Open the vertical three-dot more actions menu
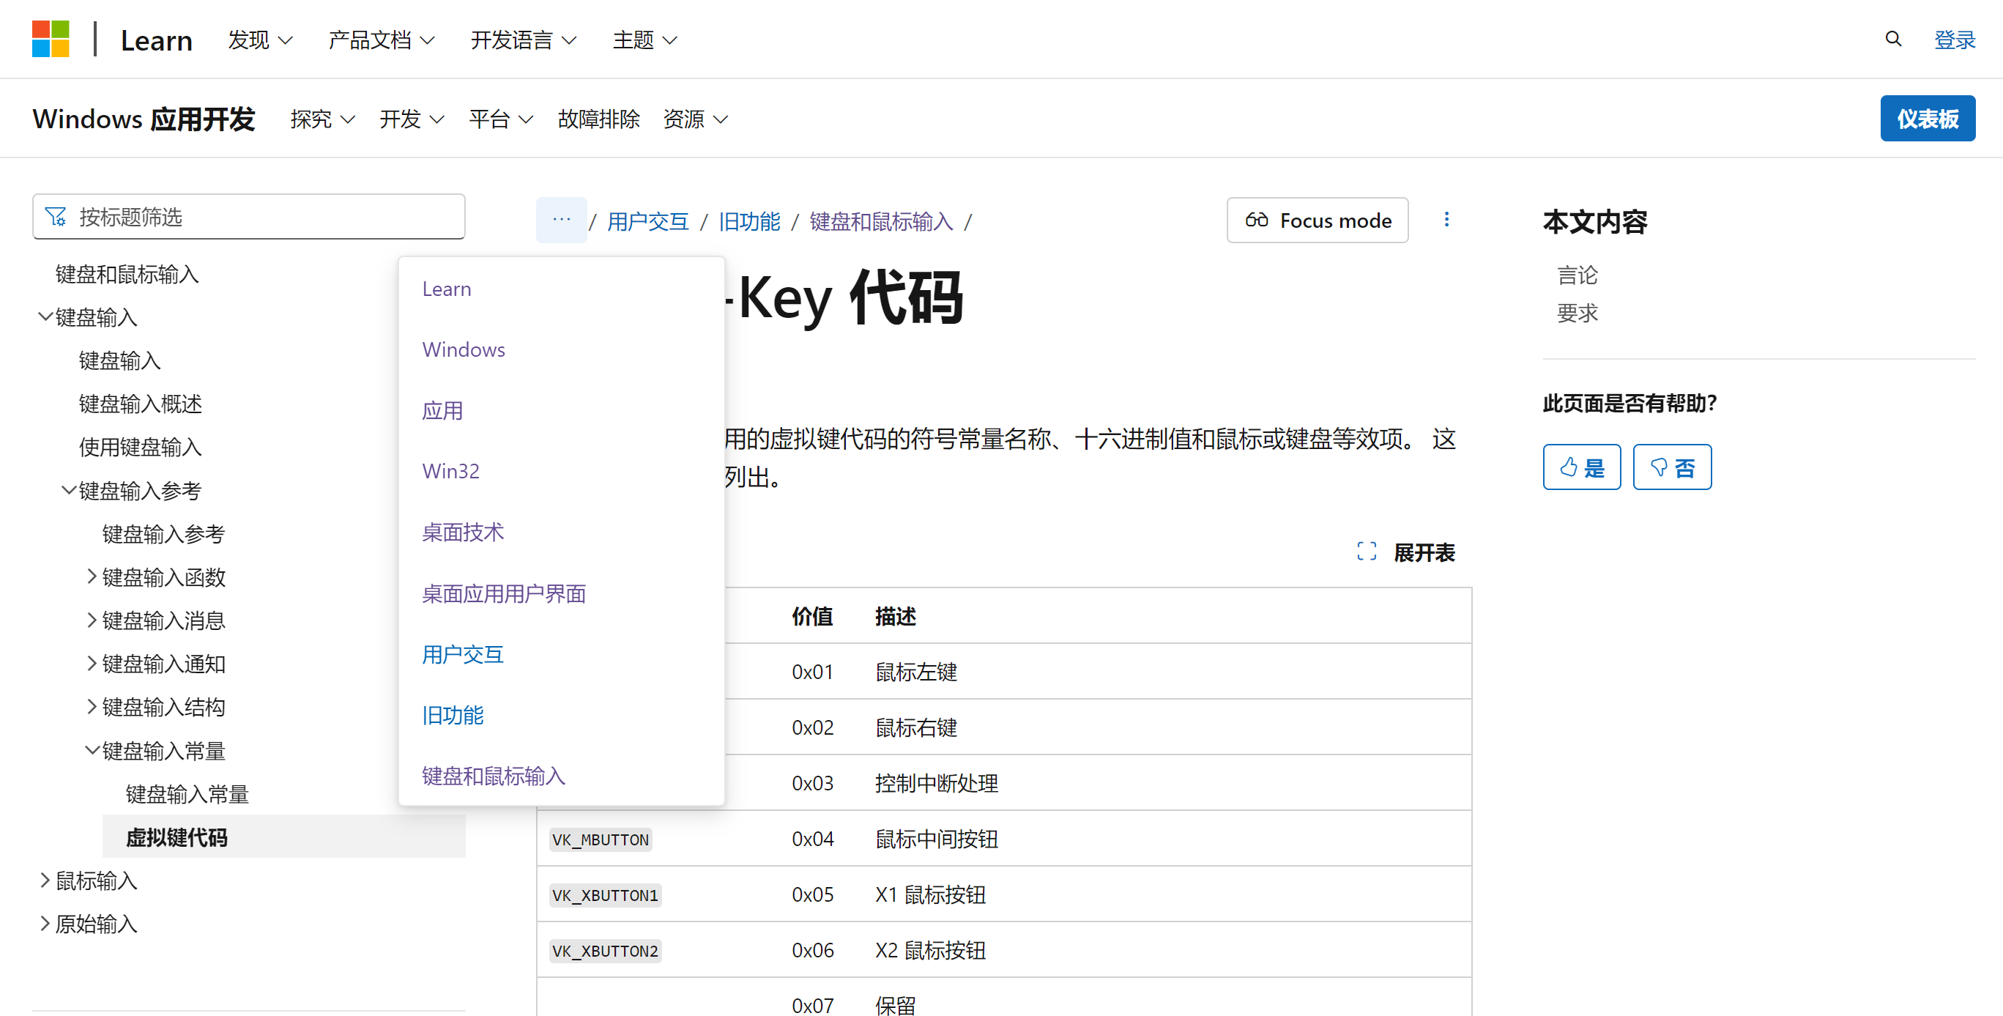 [x=1446, y=220]
